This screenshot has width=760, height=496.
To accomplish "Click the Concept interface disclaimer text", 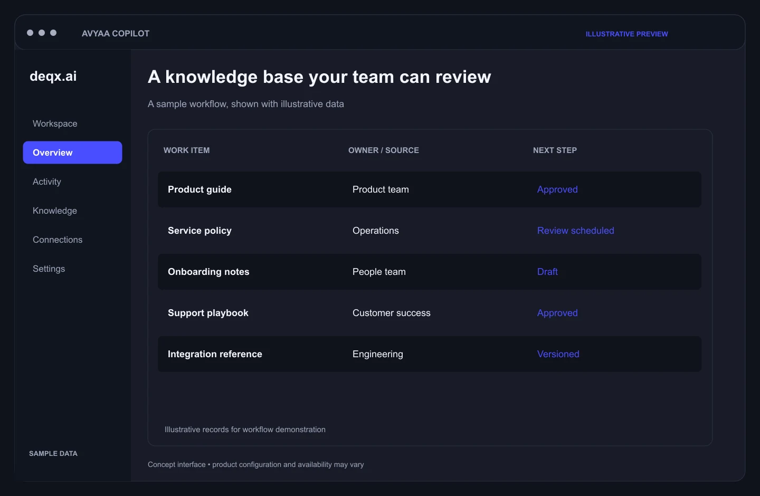I will (x=256, y=464).
